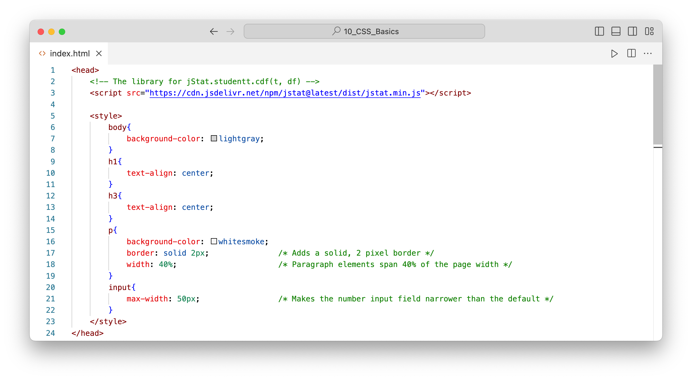
Task: Follow the jsdelivr jstat.min.js link
Action: (x=285, y=93)
